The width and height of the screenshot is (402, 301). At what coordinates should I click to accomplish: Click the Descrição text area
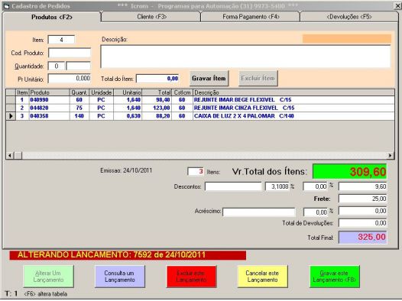point(245,57)
